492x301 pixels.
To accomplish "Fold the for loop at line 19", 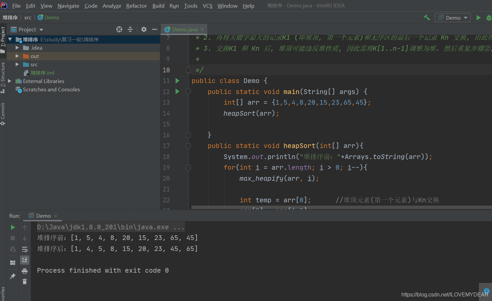I will coord(188,167).
